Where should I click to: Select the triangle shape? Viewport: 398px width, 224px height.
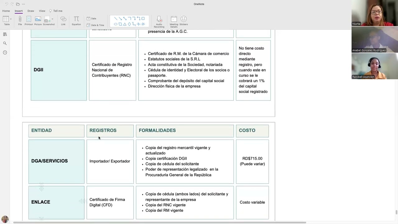click(x=125, y=24)
